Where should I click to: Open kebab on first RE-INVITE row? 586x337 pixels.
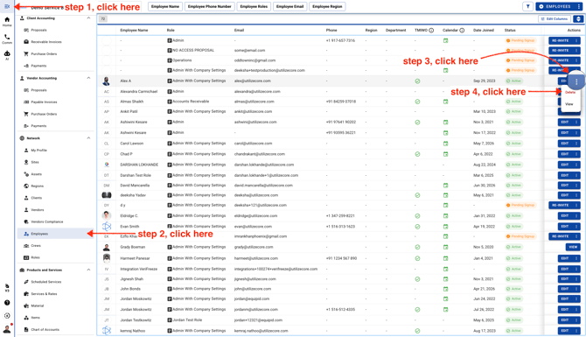pos(576,40)
